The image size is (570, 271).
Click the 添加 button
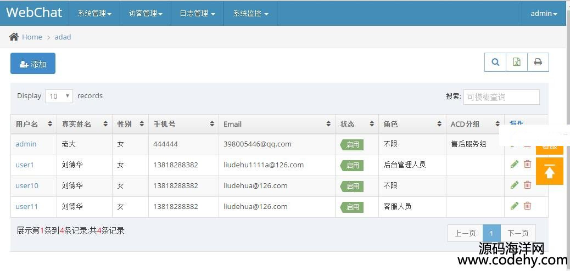(33, 64)
